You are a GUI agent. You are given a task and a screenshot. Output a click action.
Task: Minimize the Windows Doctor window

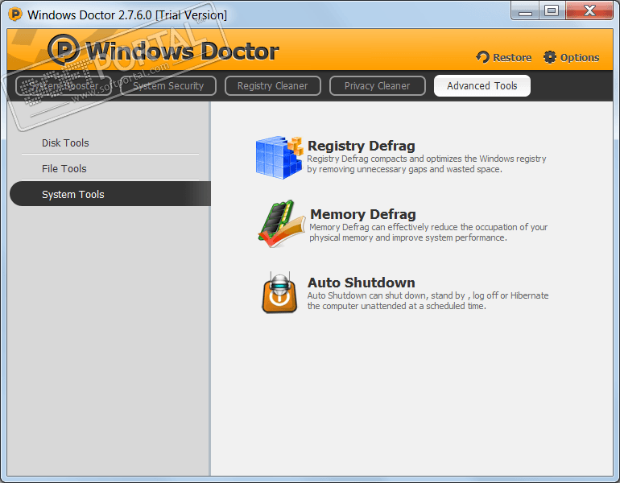pos(525,10)
